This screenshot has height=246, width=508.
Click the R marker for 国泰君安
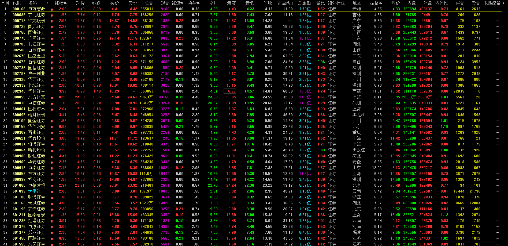(x=52, y=215)
